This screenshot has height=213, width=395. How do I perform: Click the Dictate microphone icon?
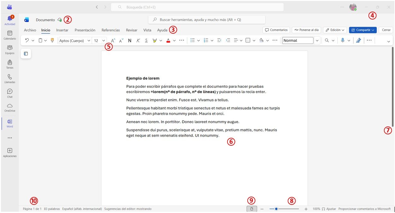(343, 40)
